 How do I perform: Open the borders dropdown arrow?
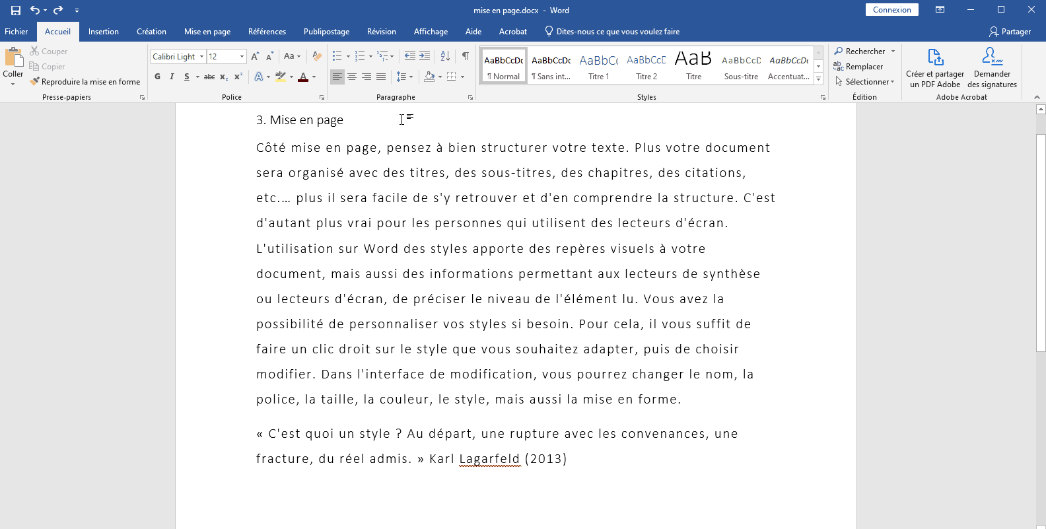(x=462, y=77)
